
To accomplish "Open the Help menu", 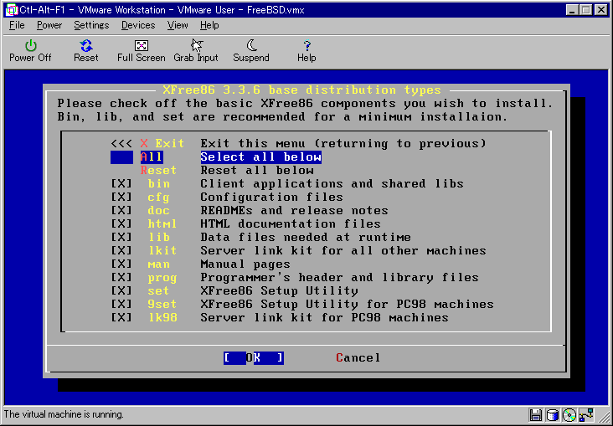I will 209,25.
